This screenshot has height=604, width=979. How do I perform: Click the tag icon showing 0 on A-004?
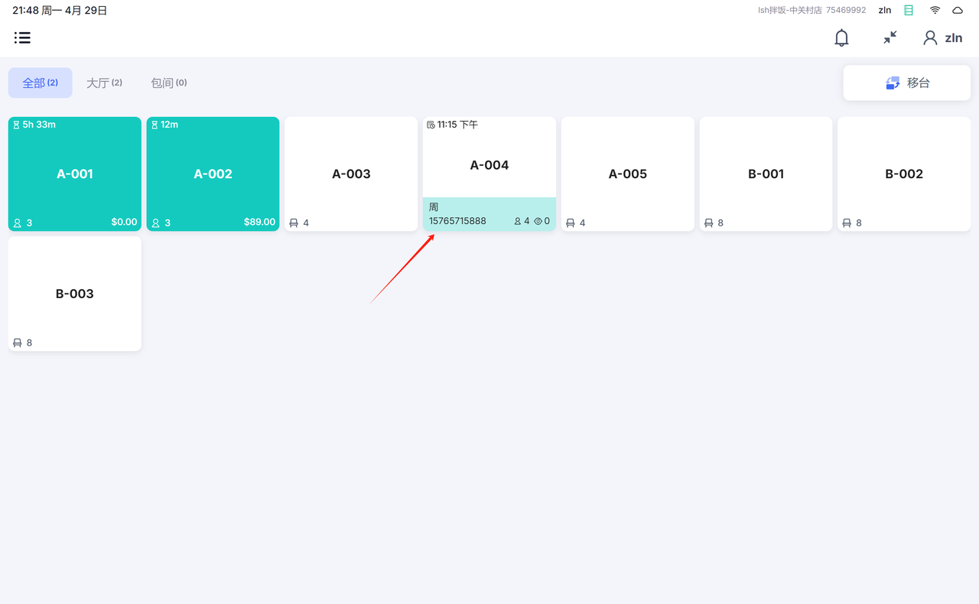click(x=538, y=221)
